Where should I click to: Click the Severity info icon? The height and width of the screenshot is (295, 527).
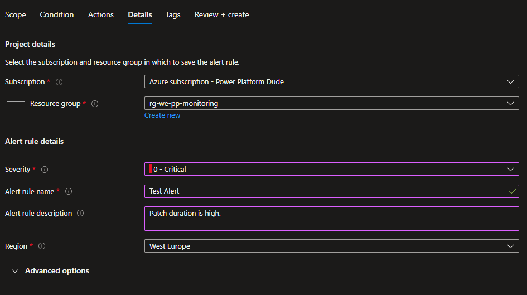45,170
